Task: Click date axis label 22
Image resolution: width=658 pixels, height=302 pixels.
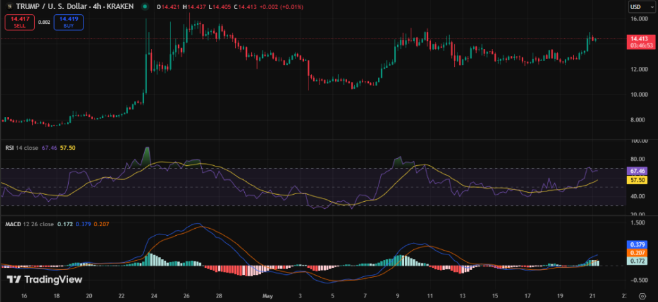Action: click(121, 296)
